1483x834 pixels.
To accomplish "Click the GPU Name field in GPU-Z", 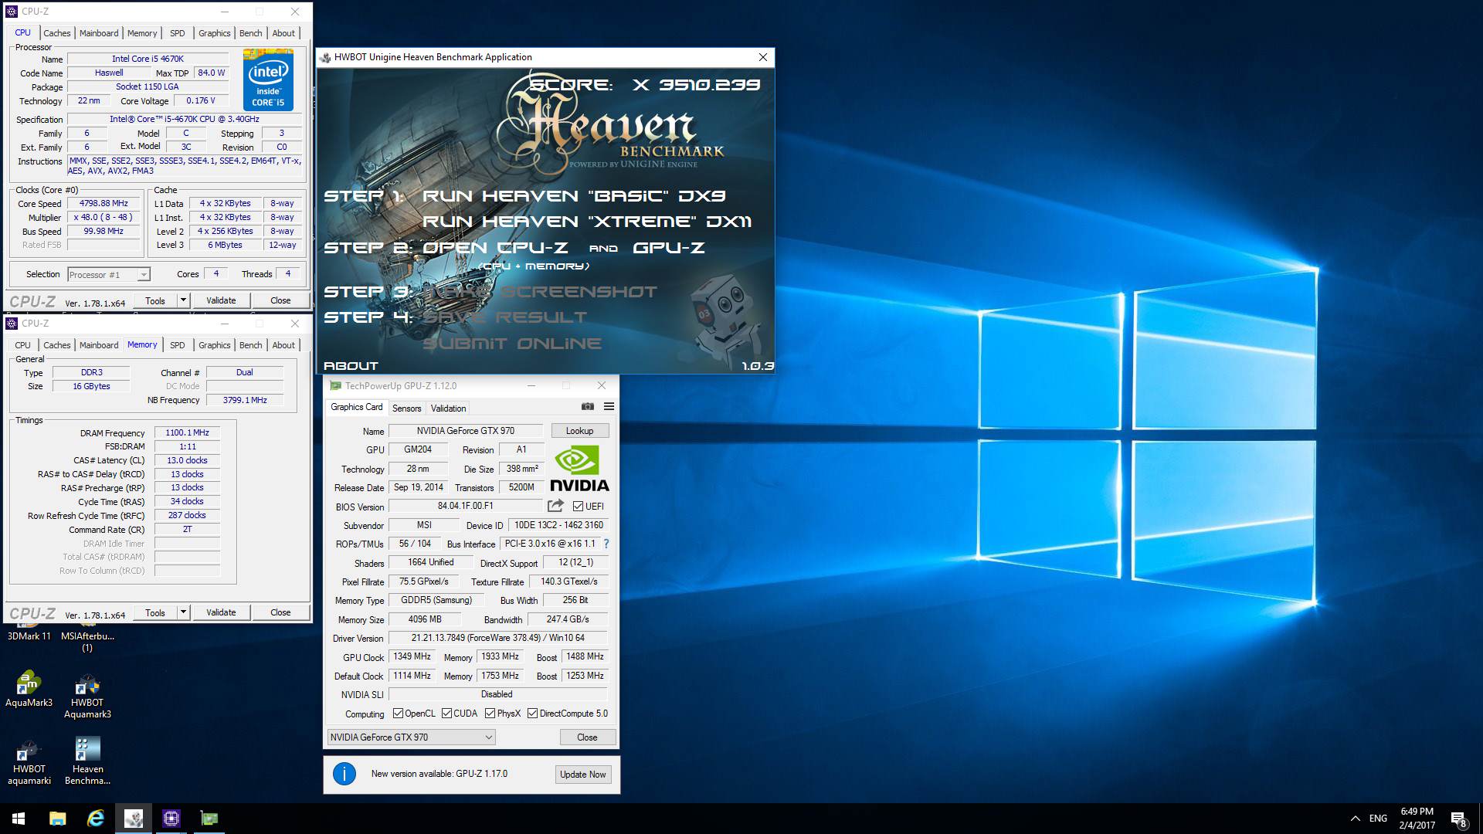I will pyautogui.click(x=466, y=431).
